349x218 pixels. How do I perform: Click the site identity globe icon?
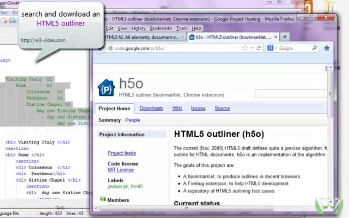click(x=110, y=48)
